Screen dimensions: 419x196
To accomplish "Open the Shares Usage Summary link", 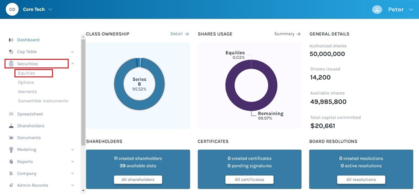I will [x=287, y=34].
